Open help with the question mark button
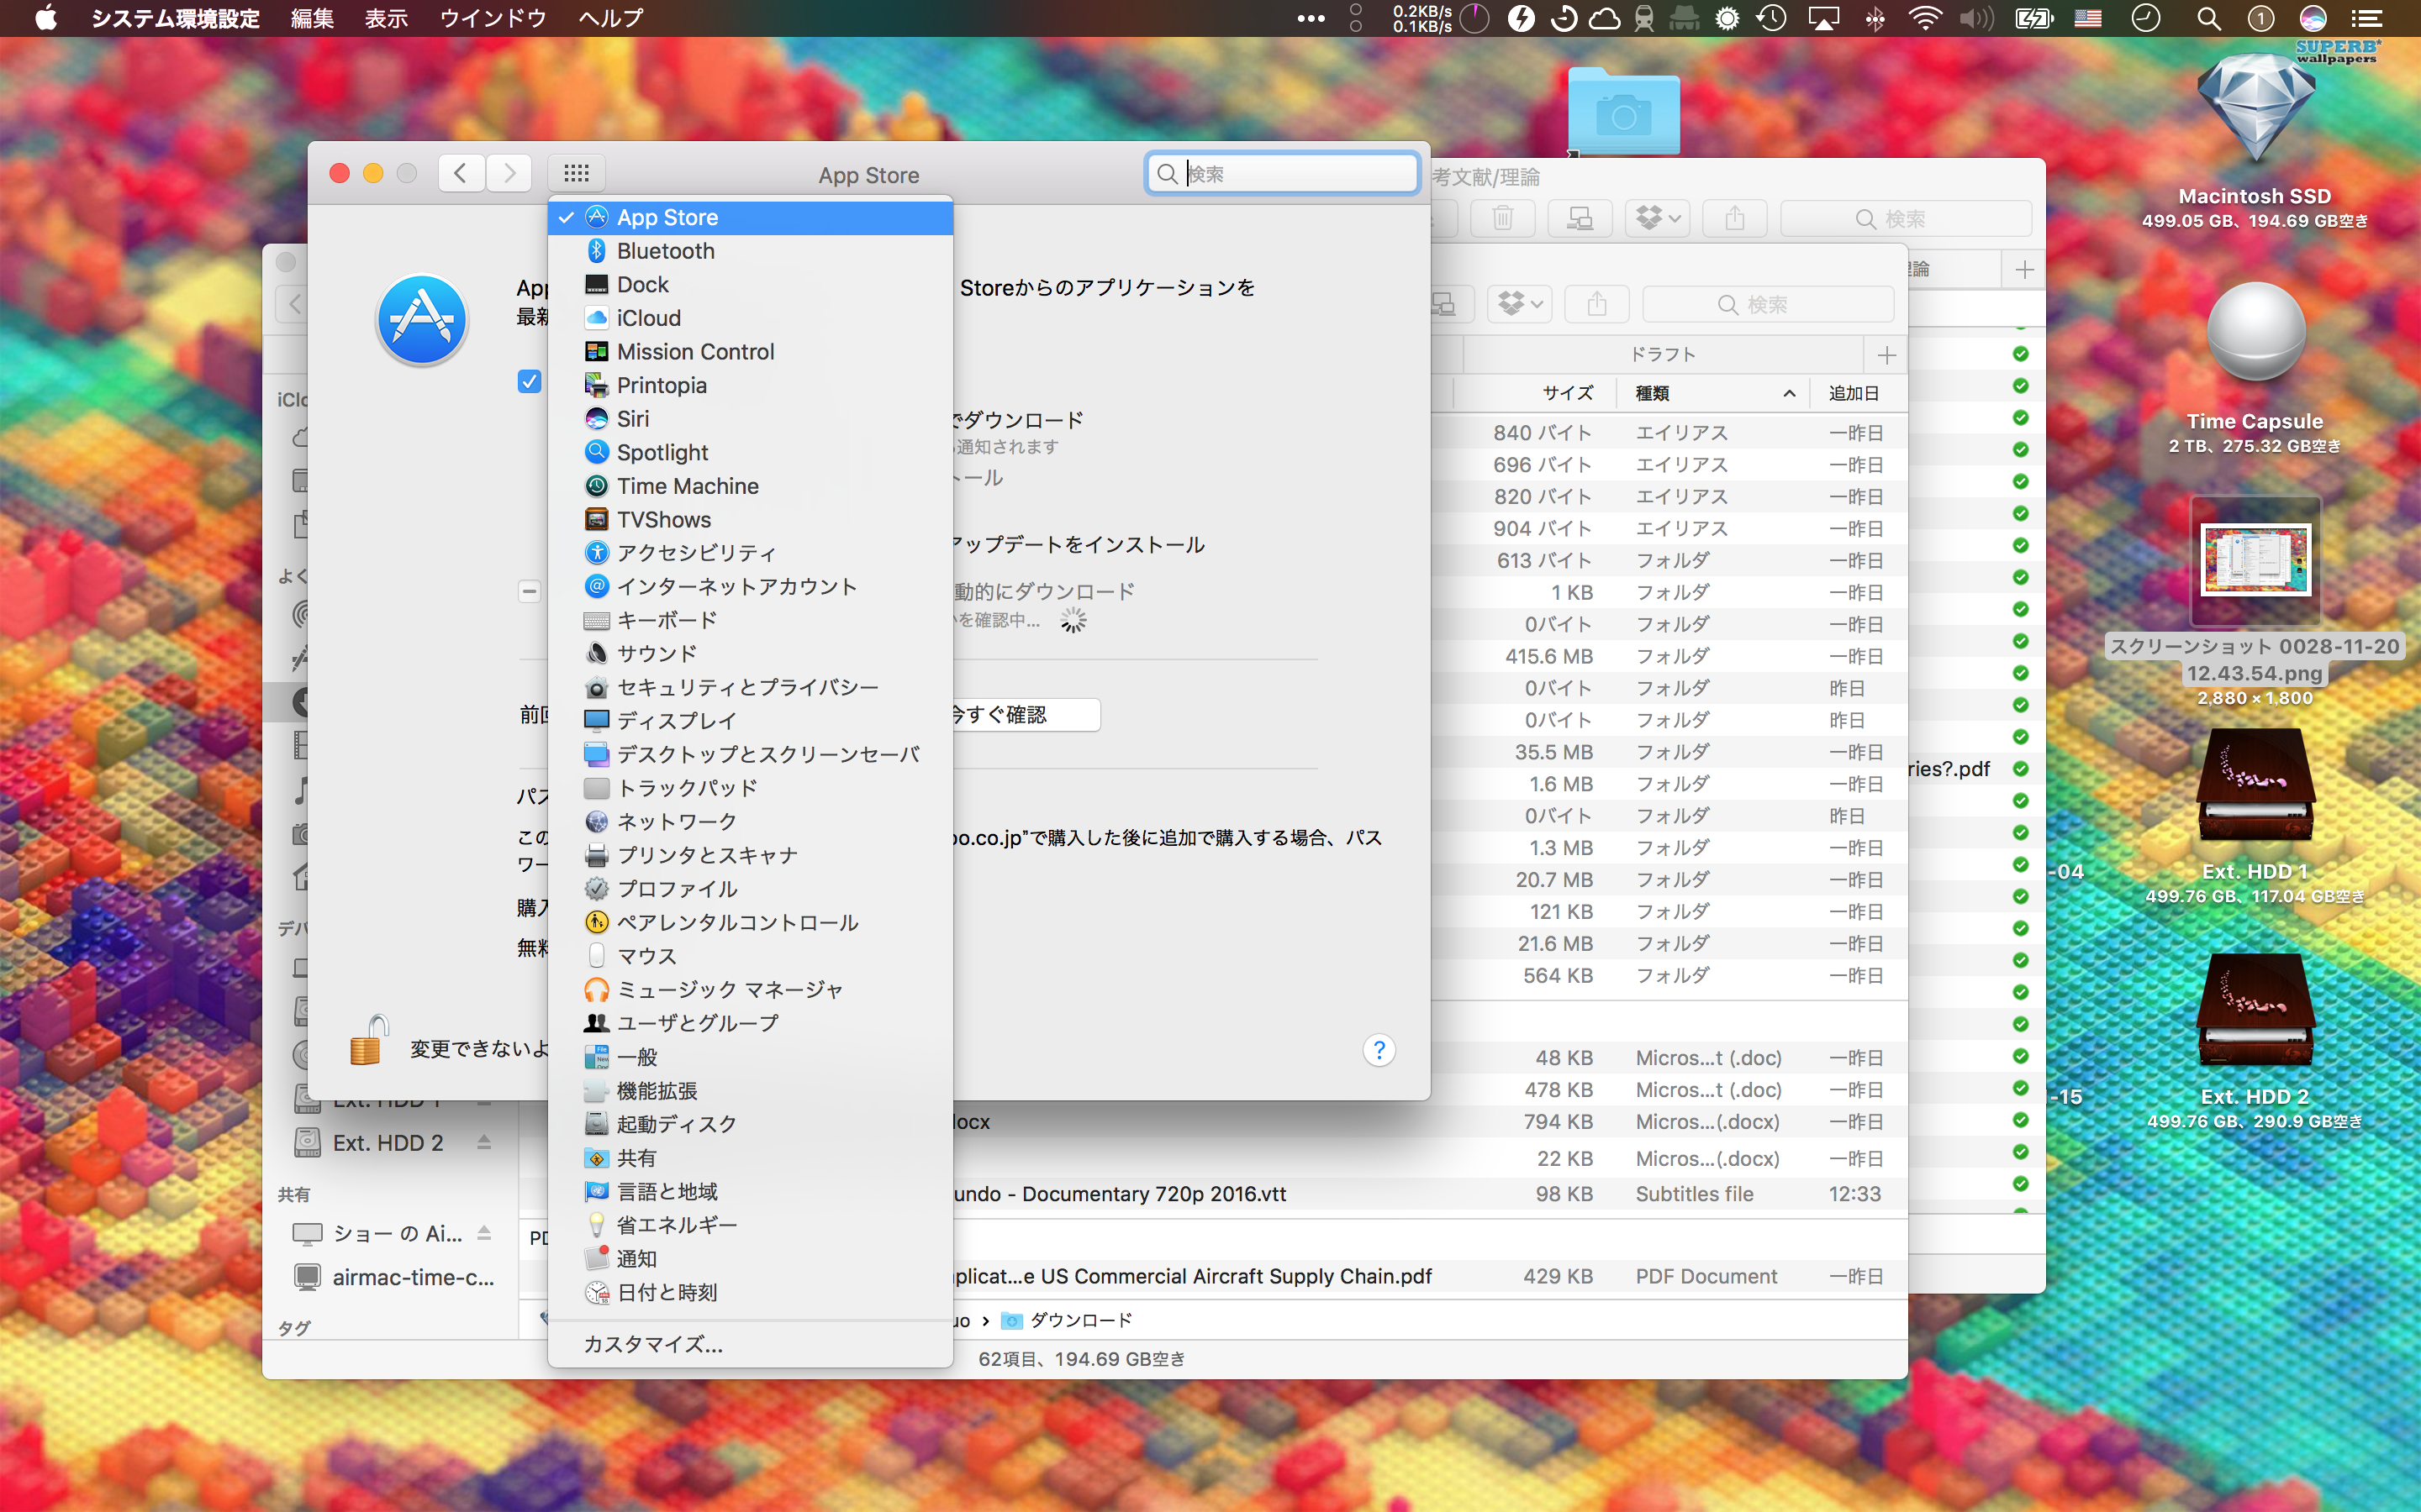The image size is (2421, 1512). [1379, 1049]
